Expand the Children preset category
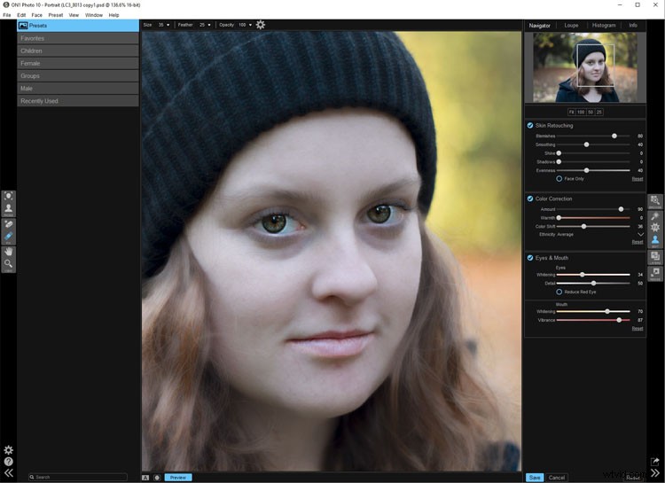The image size is (665, 483). click(78, 51)
